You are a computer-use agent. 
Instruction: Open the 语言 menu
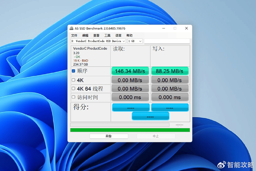(x=118, y=36)
